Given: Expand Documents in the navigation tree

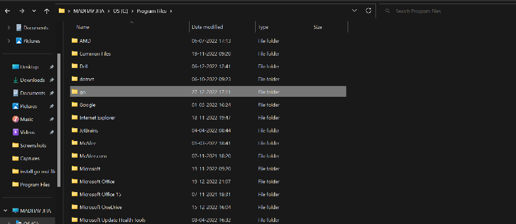Looking at the screenshot, I should point(9,28).
